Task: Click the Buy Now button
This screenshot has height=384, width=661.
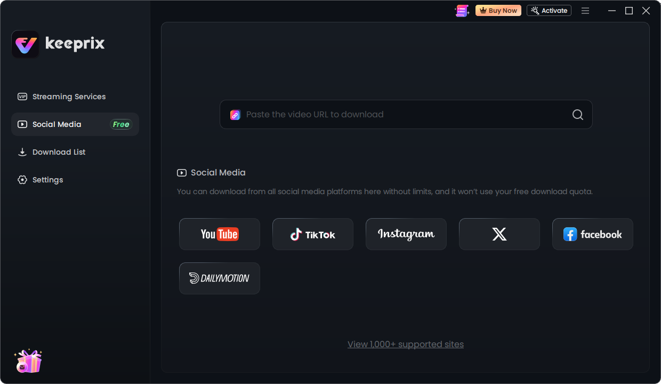Action: [x=498, y=11]
